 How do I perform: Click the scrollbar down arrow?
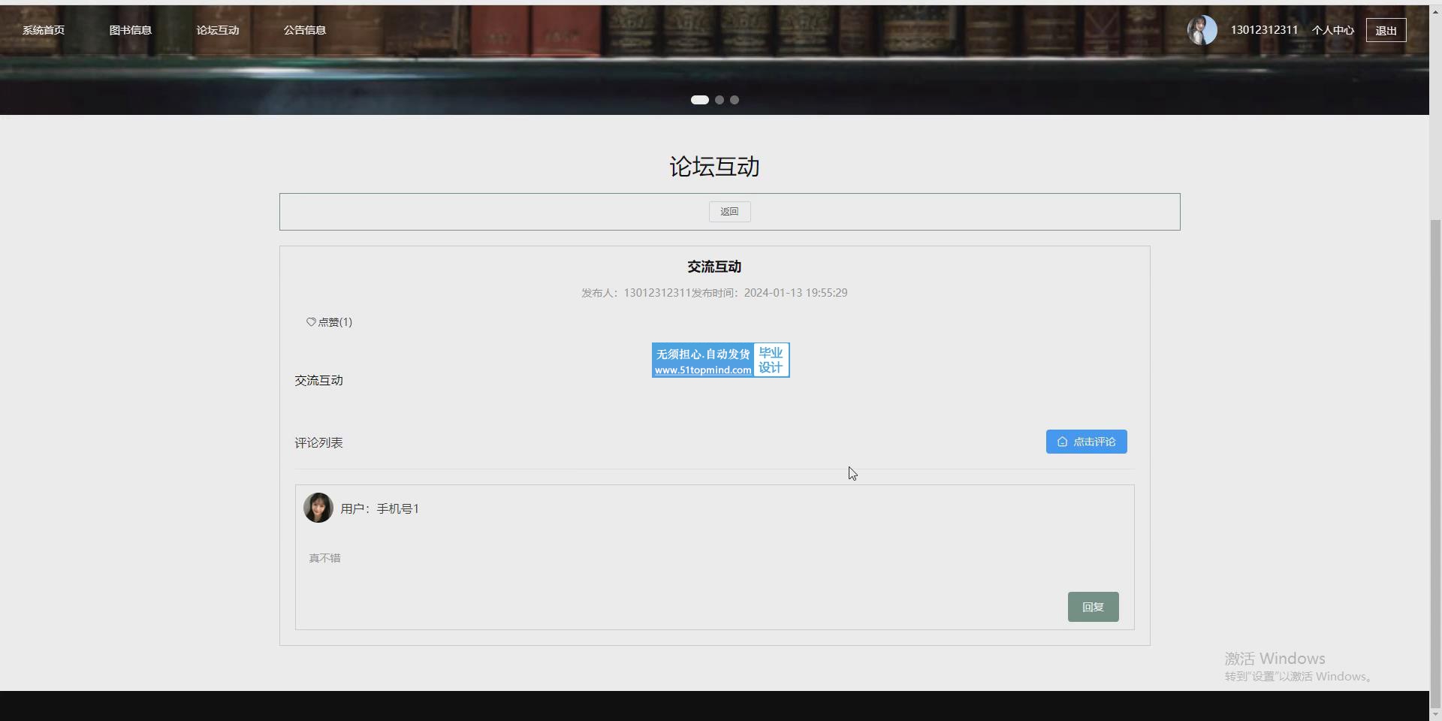click(1435, 714)
